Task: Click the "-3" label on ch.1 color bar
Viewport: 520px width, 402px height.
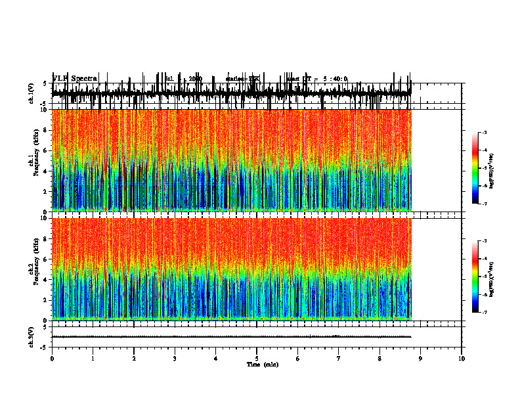Action: (484, 132)
